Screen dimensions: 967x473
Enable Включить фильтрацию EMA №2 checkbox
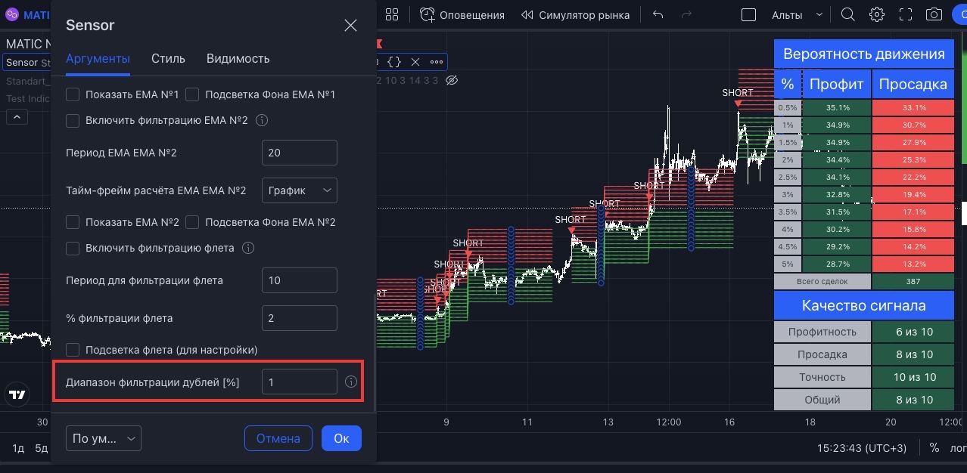[x=73, y=120]
